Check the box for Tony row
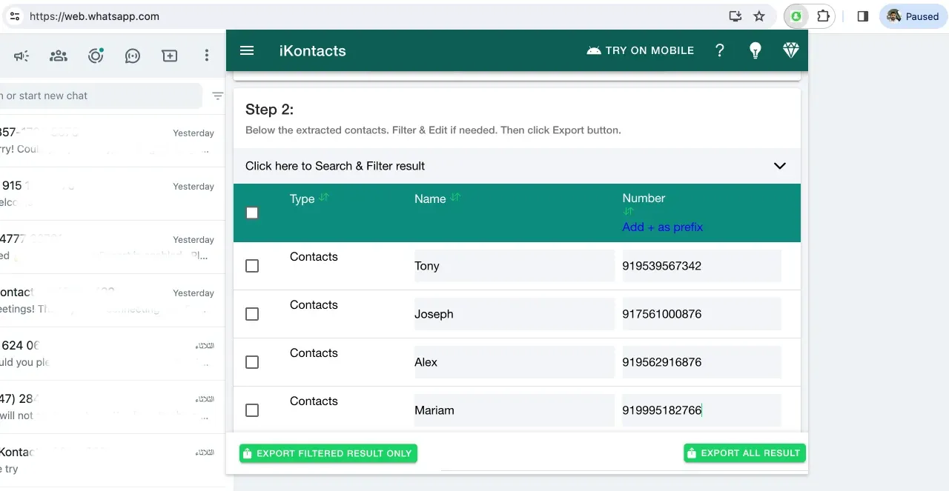The height and width of the screenshot is (491, 949). pos(252,265)
